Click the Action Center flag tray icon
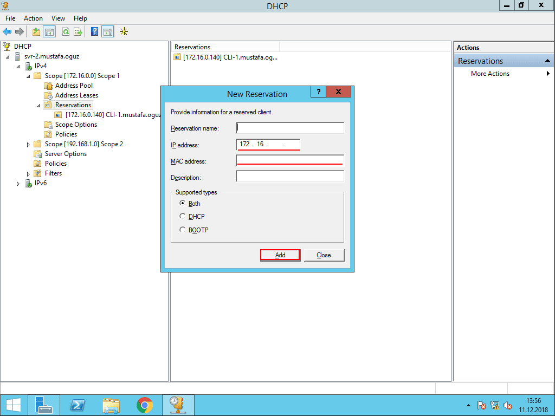Screen dimensions: 555x416 click(x=481, y=405)
